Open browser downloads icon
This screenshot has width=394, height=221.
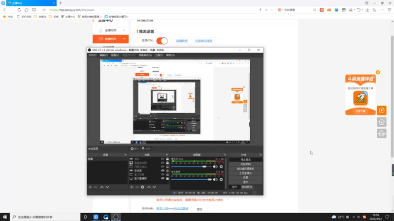(367, 10)
